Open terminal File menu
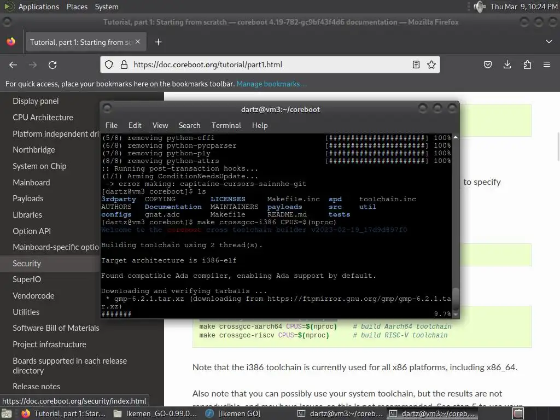Screen dimensions: 560x420 point(112,125)
